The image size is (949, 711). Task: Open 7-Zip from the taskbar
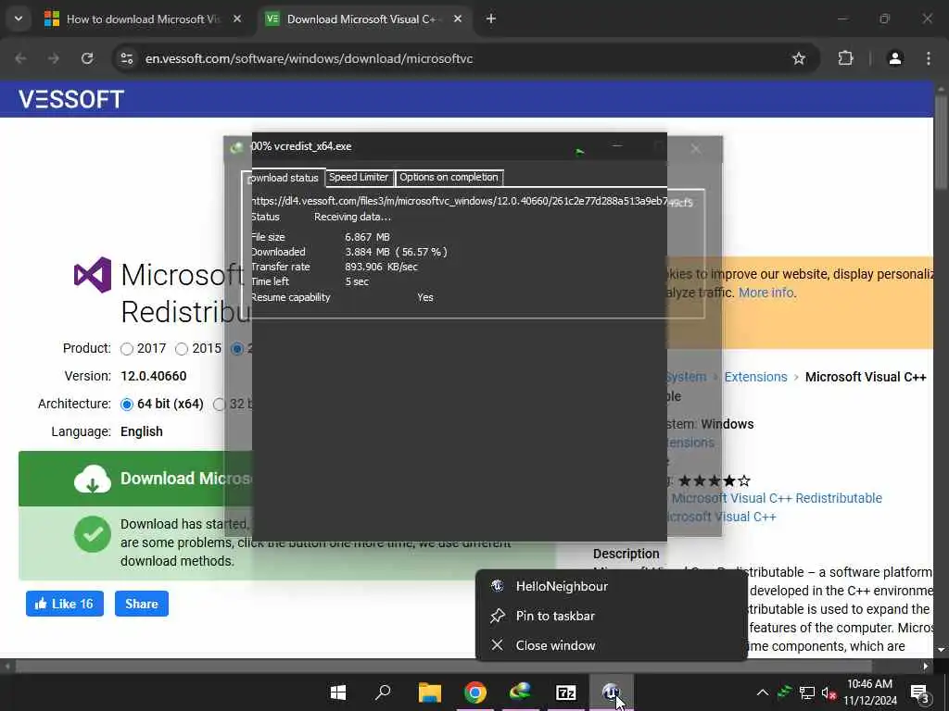(x=566, y=692)
